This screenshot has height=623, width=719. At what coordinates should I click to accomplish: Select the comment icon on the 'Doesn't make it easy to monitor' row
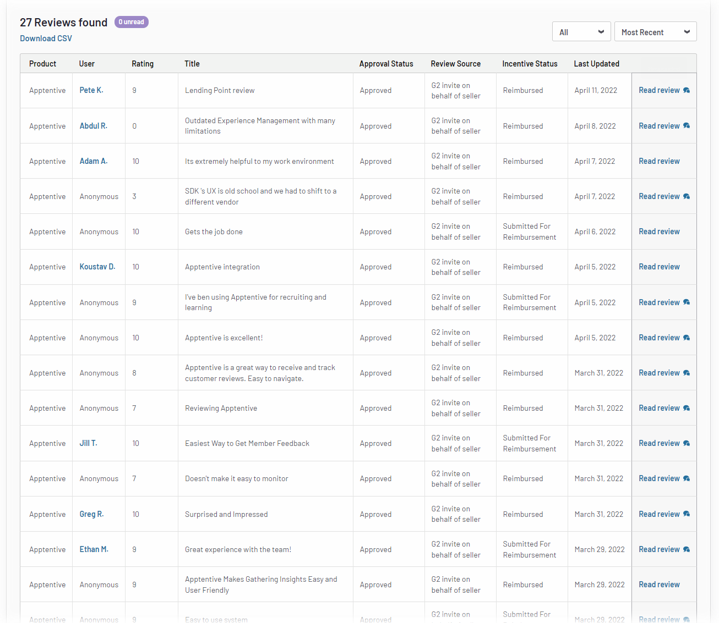(687, 478)
